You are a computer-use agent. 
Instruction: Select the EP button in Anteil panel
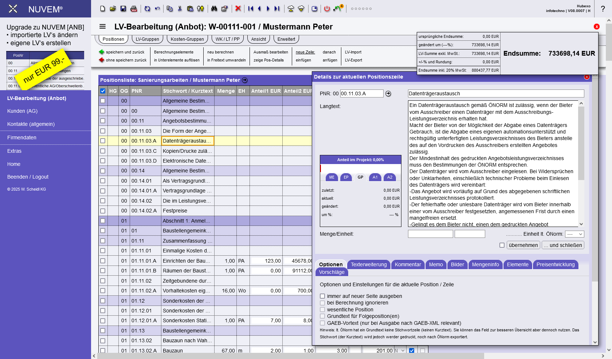(x=346, y=177)
